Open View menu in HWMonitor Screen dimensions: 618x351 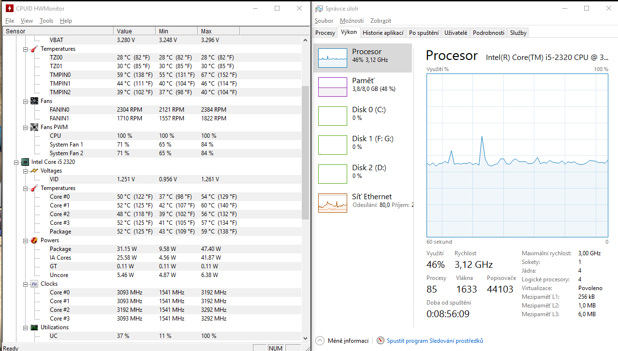(x=27, y=21)
